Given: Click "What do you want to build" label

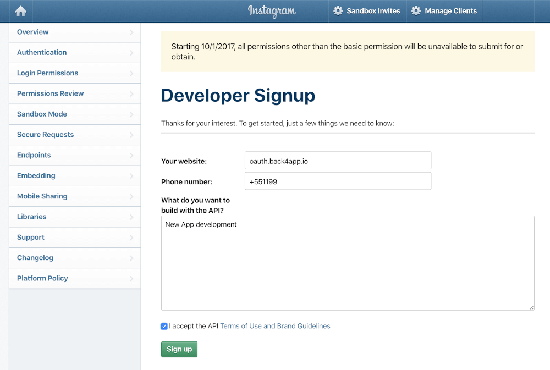Looking at the screenshot, I should point(195,205).
